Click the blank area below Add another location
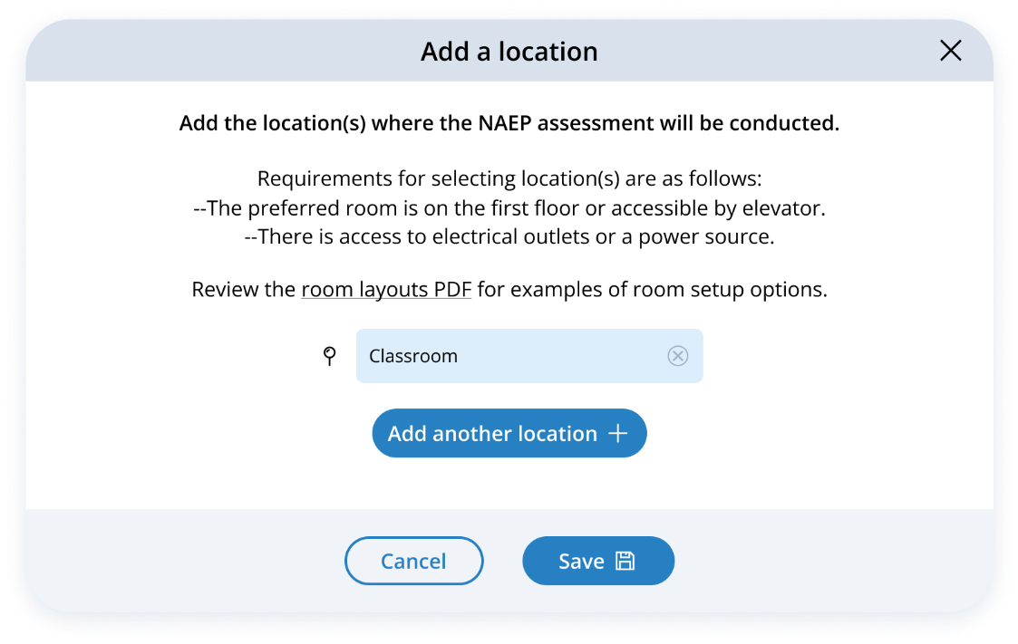Viewport: 1018px width, 644px height. pos(509,485)
